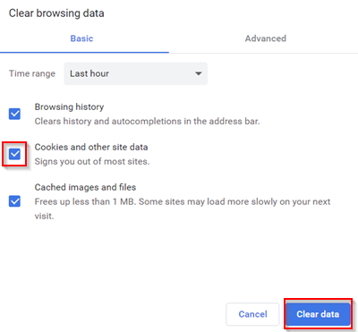Click the 'Signs you out of most sites' text

point(92,161)
